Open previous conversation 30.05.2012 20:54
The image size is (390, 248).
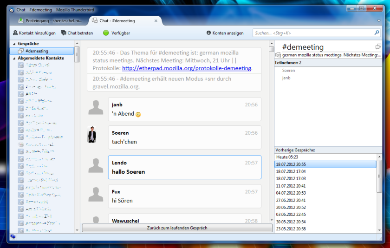click(x=325, y=222)
